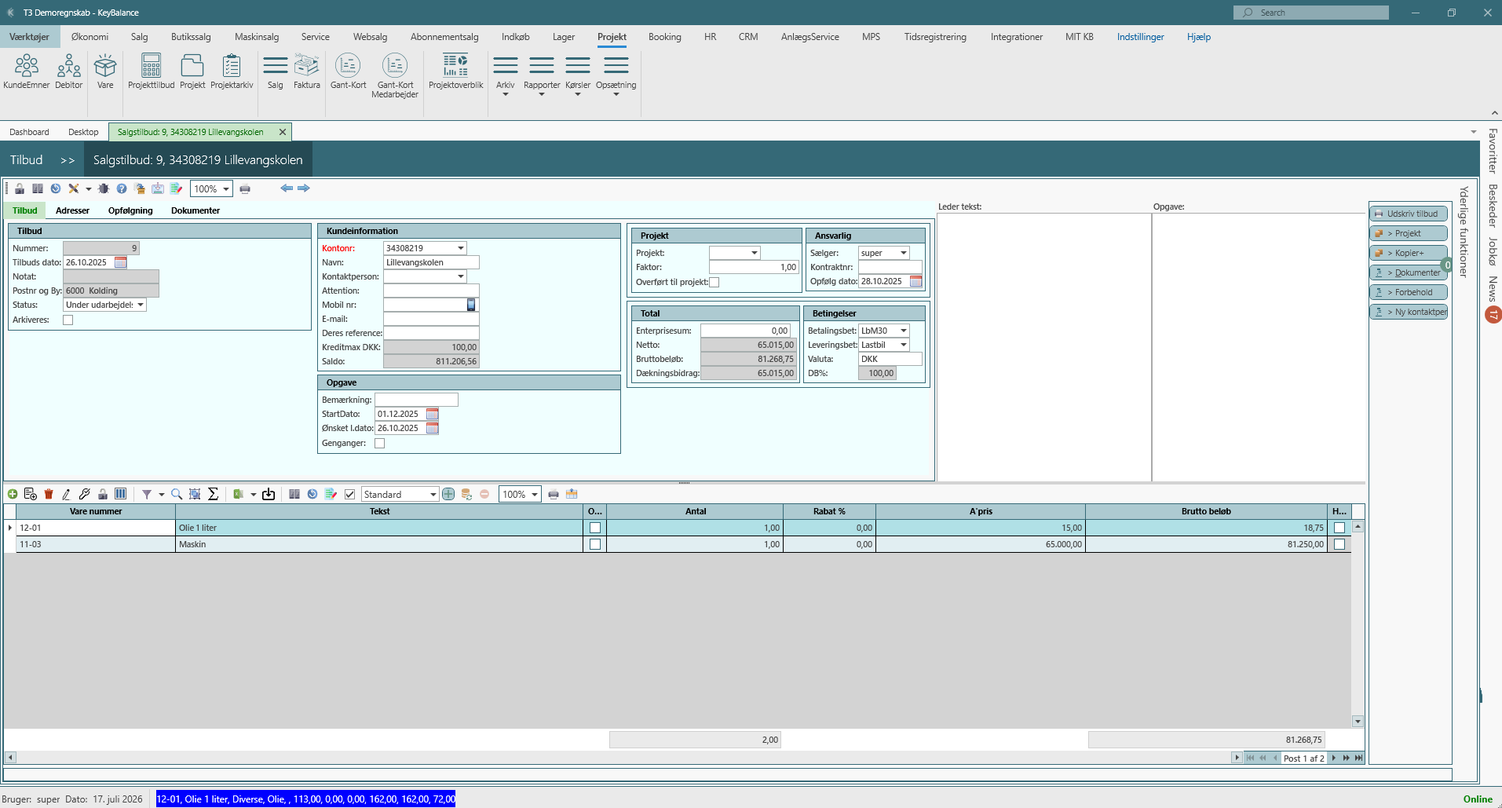Open the KundeEmner ribbon icon
Image resolution: width=1502 pixels, height=808 pixels.
(x=26, y=71)
